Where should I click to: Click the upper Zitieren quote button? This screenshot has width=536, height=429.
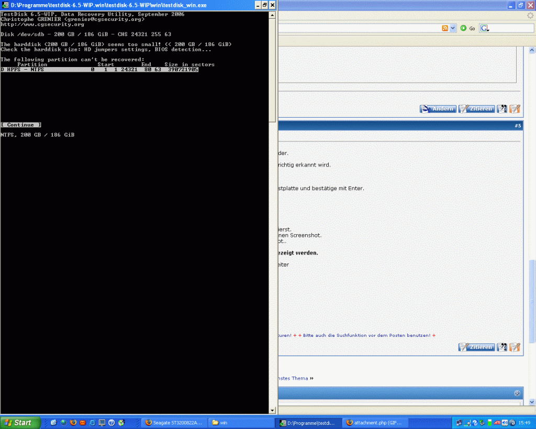point(476,109)
